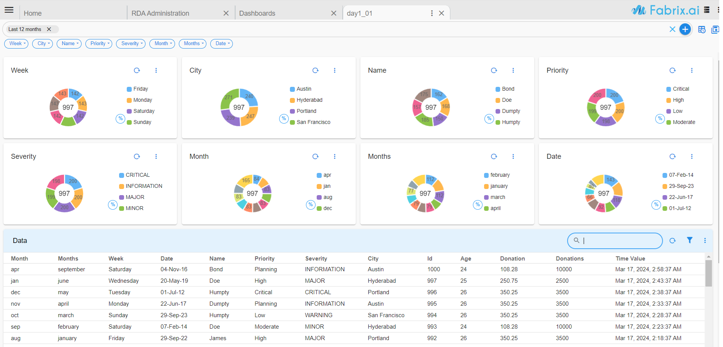
Task: Click the San Francisco legend color swatch
Action: (292, 122)
